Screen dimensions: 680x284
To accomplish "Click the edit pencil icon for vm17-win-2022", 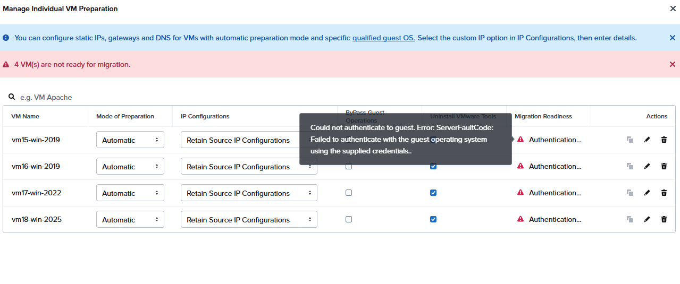I will pyautogui.click(x=647, y=193).
